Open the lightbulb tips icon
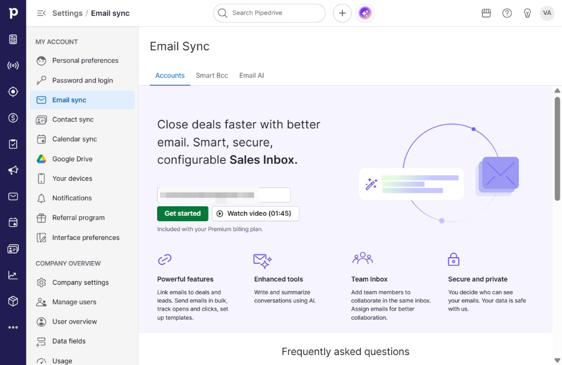The height and width of the screenshot is (365, 562). (x=527, y=13)
